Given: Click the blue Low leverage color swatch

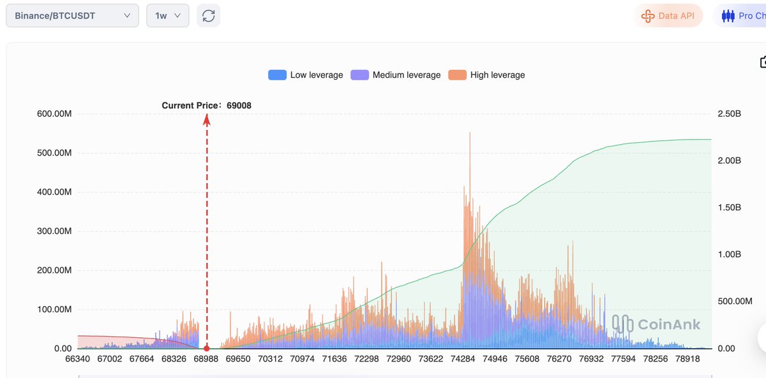Looking at the screenshot, I should tap(277, 75).
